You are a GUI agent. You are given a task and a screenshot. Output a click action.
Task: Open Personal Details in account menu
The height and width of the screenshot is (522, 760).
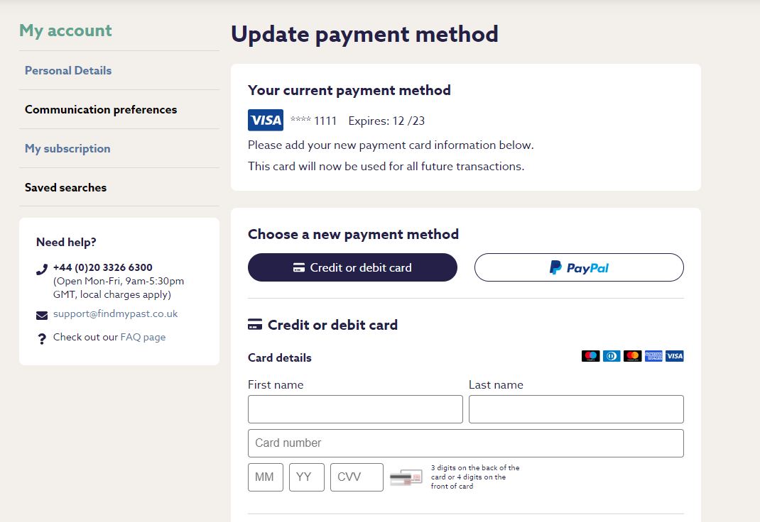click(x=68, y=70)
